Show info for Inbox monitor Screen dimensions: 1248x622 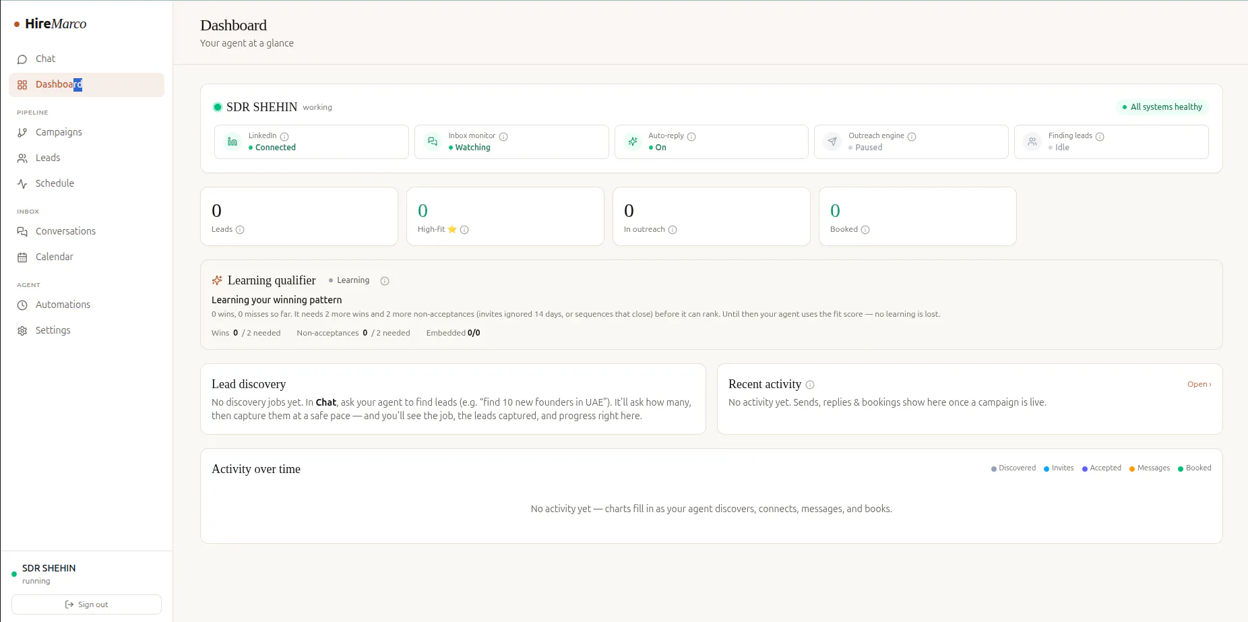click(x=503, y=136)
